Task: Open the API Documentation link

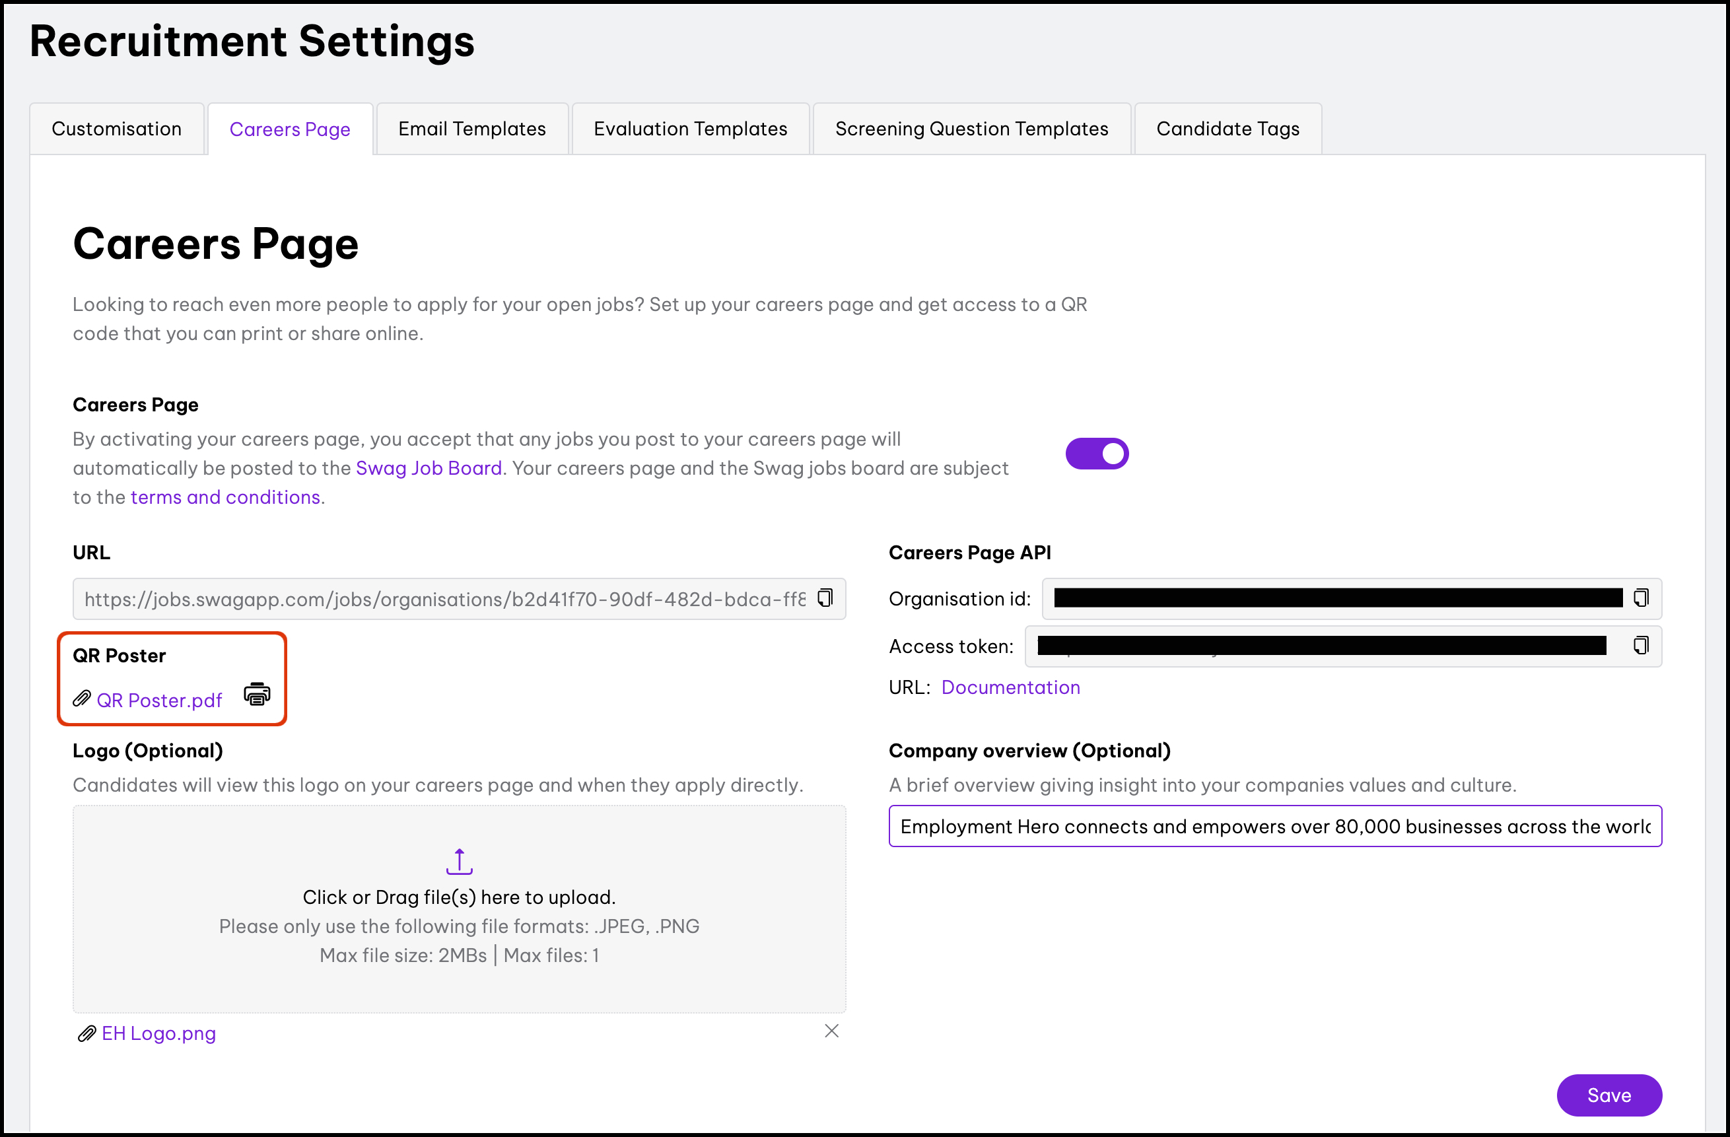Action: point(1010,688)
